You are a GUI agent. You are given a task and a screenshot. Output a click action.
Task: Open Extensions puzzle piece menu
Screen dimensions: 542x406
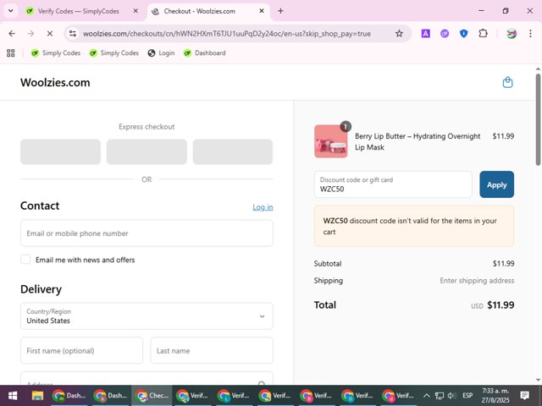tap(483, 34)
